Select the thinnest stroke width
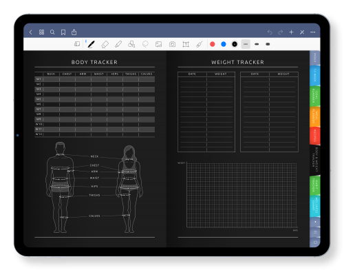Viewport: 344px width, 270px height. tap(246, 44)
